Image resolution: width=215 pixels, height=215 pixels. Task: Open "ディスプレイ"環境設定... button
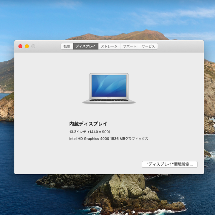(x=170, y=164)
